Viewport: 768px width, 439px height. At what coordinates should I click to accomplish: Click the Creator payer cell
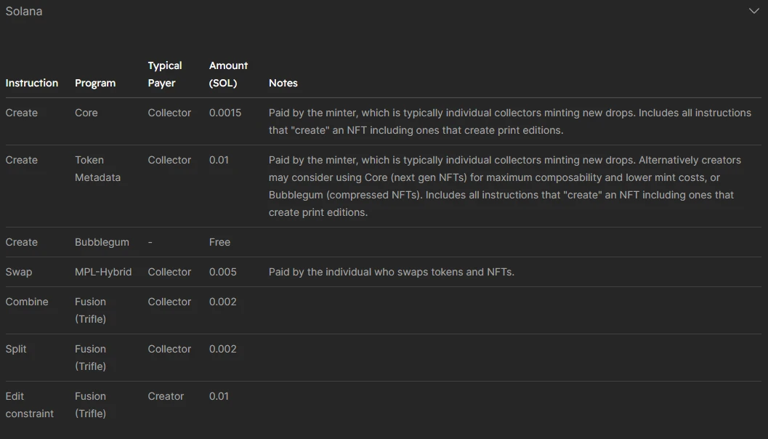166,396
